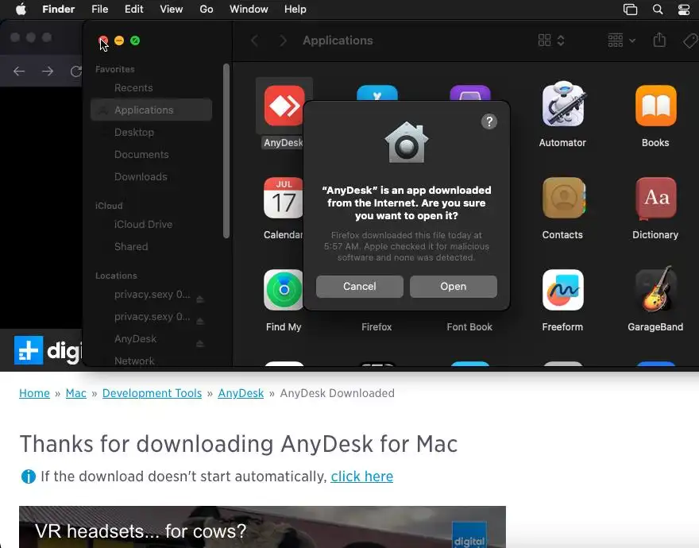Close the Finder window

103,41
